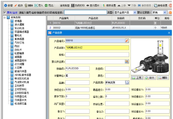Select 蓄电池 category in tree
This screenshot has width=173, height=119.
tap(18, 35)
